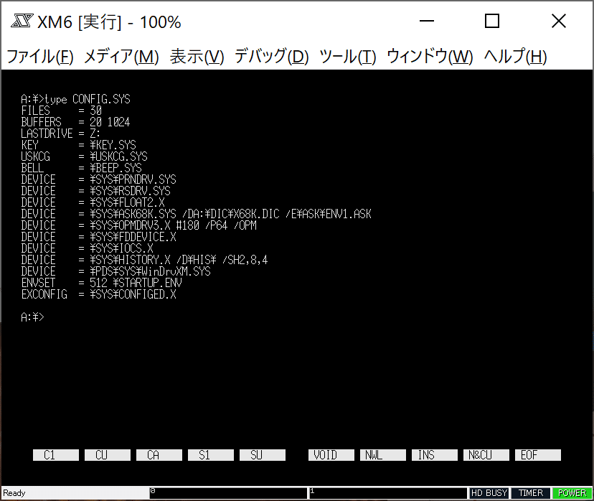
Task: Click the Ready status bar text
Action: pos(14,493)
